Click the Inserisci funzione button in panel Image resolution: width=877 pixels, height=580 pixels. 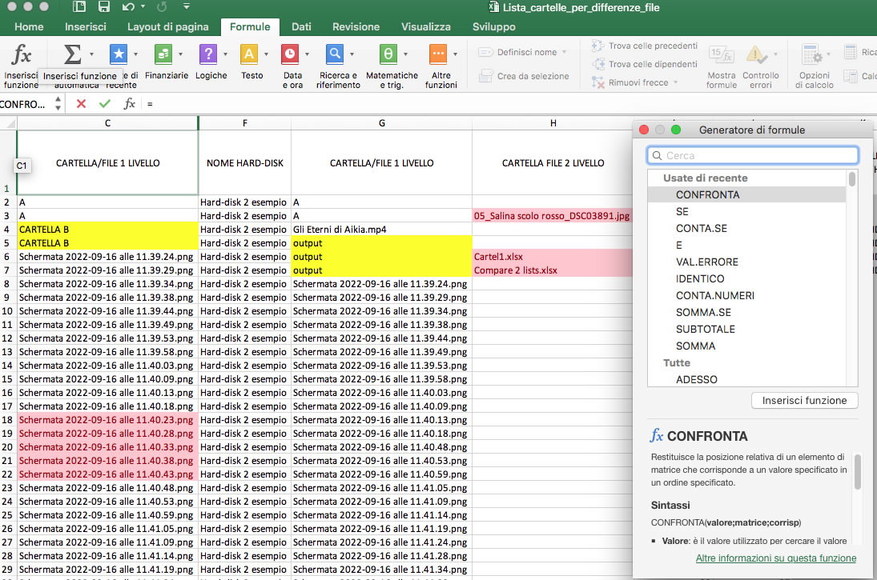pos(804,401)
